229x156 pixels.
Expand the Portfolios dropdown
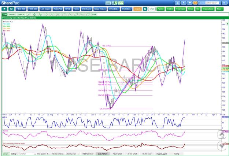pos(127,9)
